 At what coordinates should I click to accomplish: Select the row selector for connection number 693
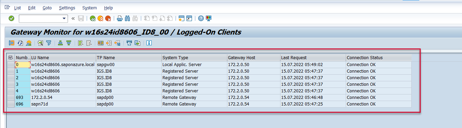(11, 98)
